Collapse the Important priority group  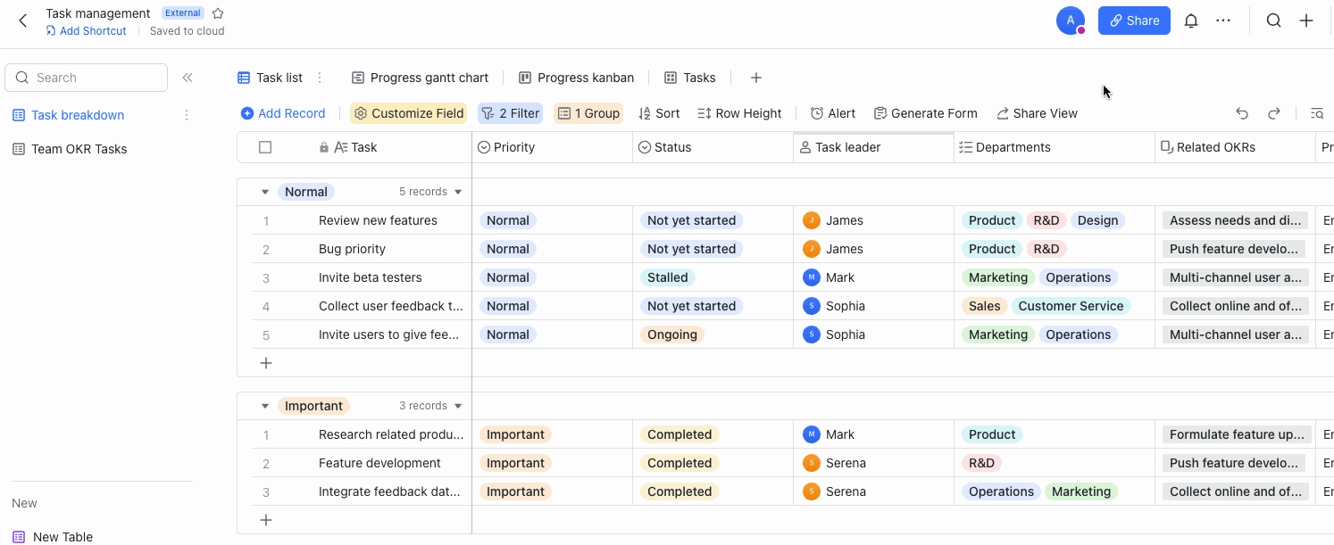coord(264,405)
